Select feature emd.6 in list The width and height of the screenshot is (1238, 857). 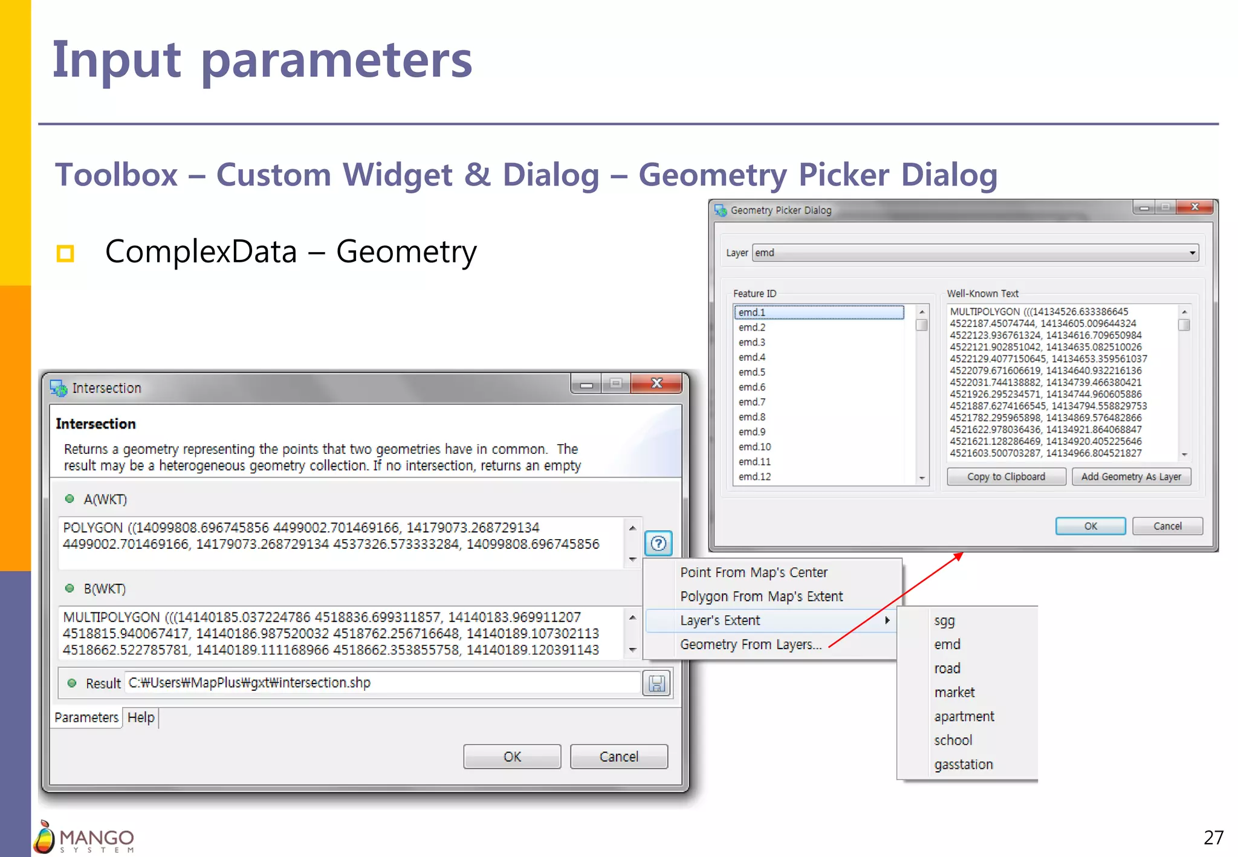click(819, 387)
